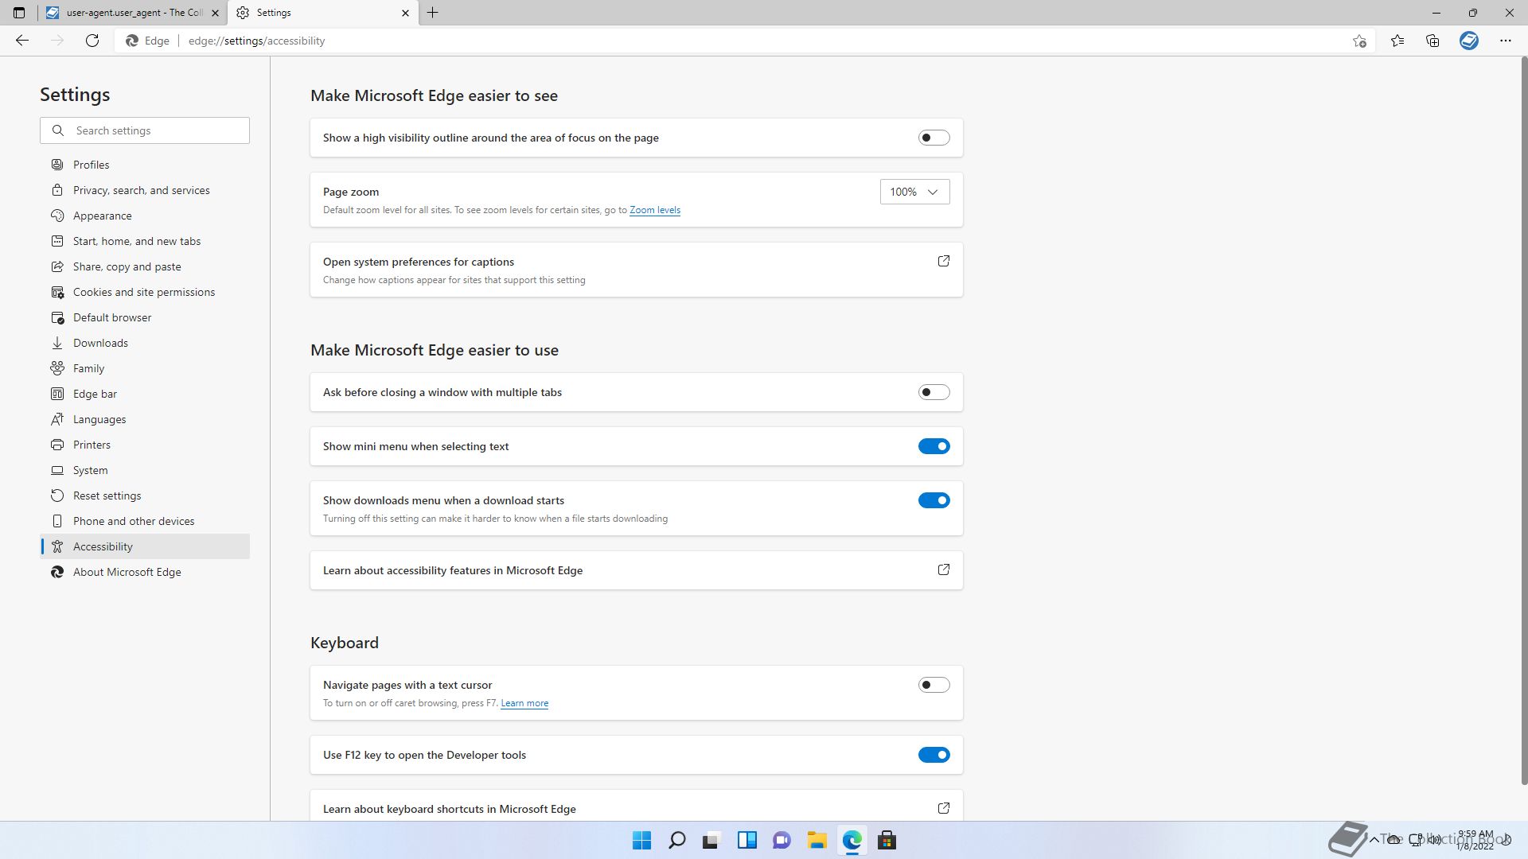Click the address bar URL edge://settings/accessibility

click(x=256, y=41)
